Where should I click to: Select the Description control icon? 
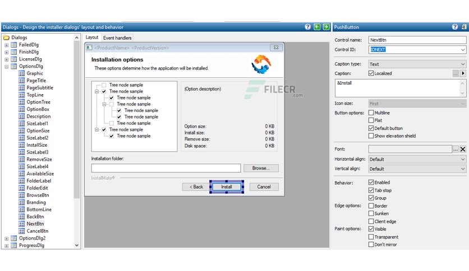pyautogui.click(x=21, y=116)
